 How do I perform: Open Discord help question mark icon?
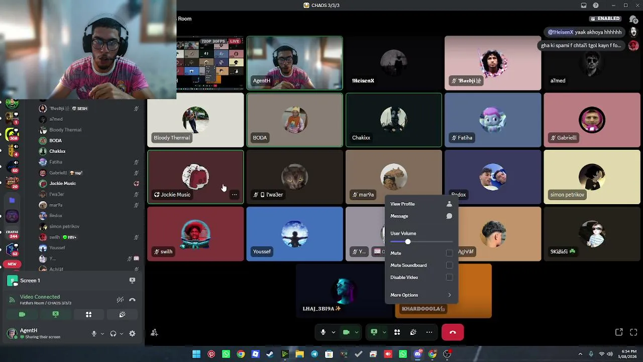click(596, 6)
